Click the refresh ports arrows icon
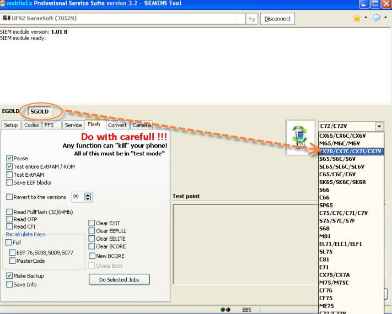392x314 pixels. point(251,19)
